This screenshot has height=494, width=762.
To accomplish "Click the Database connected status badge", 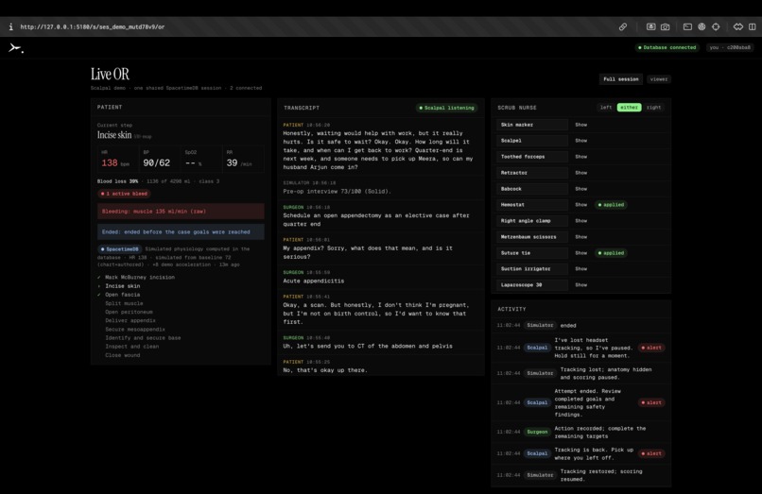I will point(667,47).
